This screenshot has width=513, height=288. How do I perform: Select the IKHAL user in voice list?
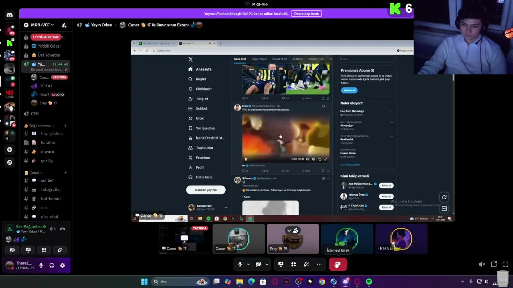49,86
